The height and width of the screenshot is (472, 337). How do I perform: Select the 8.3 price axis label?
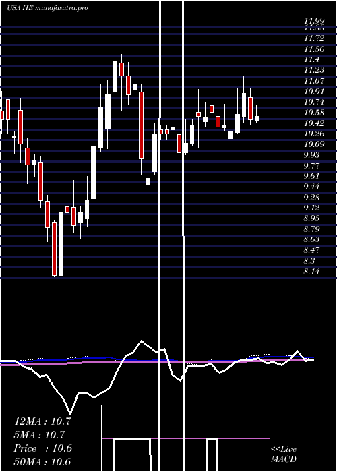(309, 261)
